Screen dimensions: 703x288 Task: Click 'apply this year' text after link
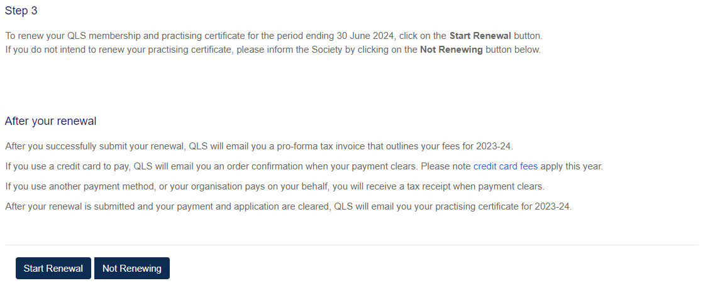571,166
